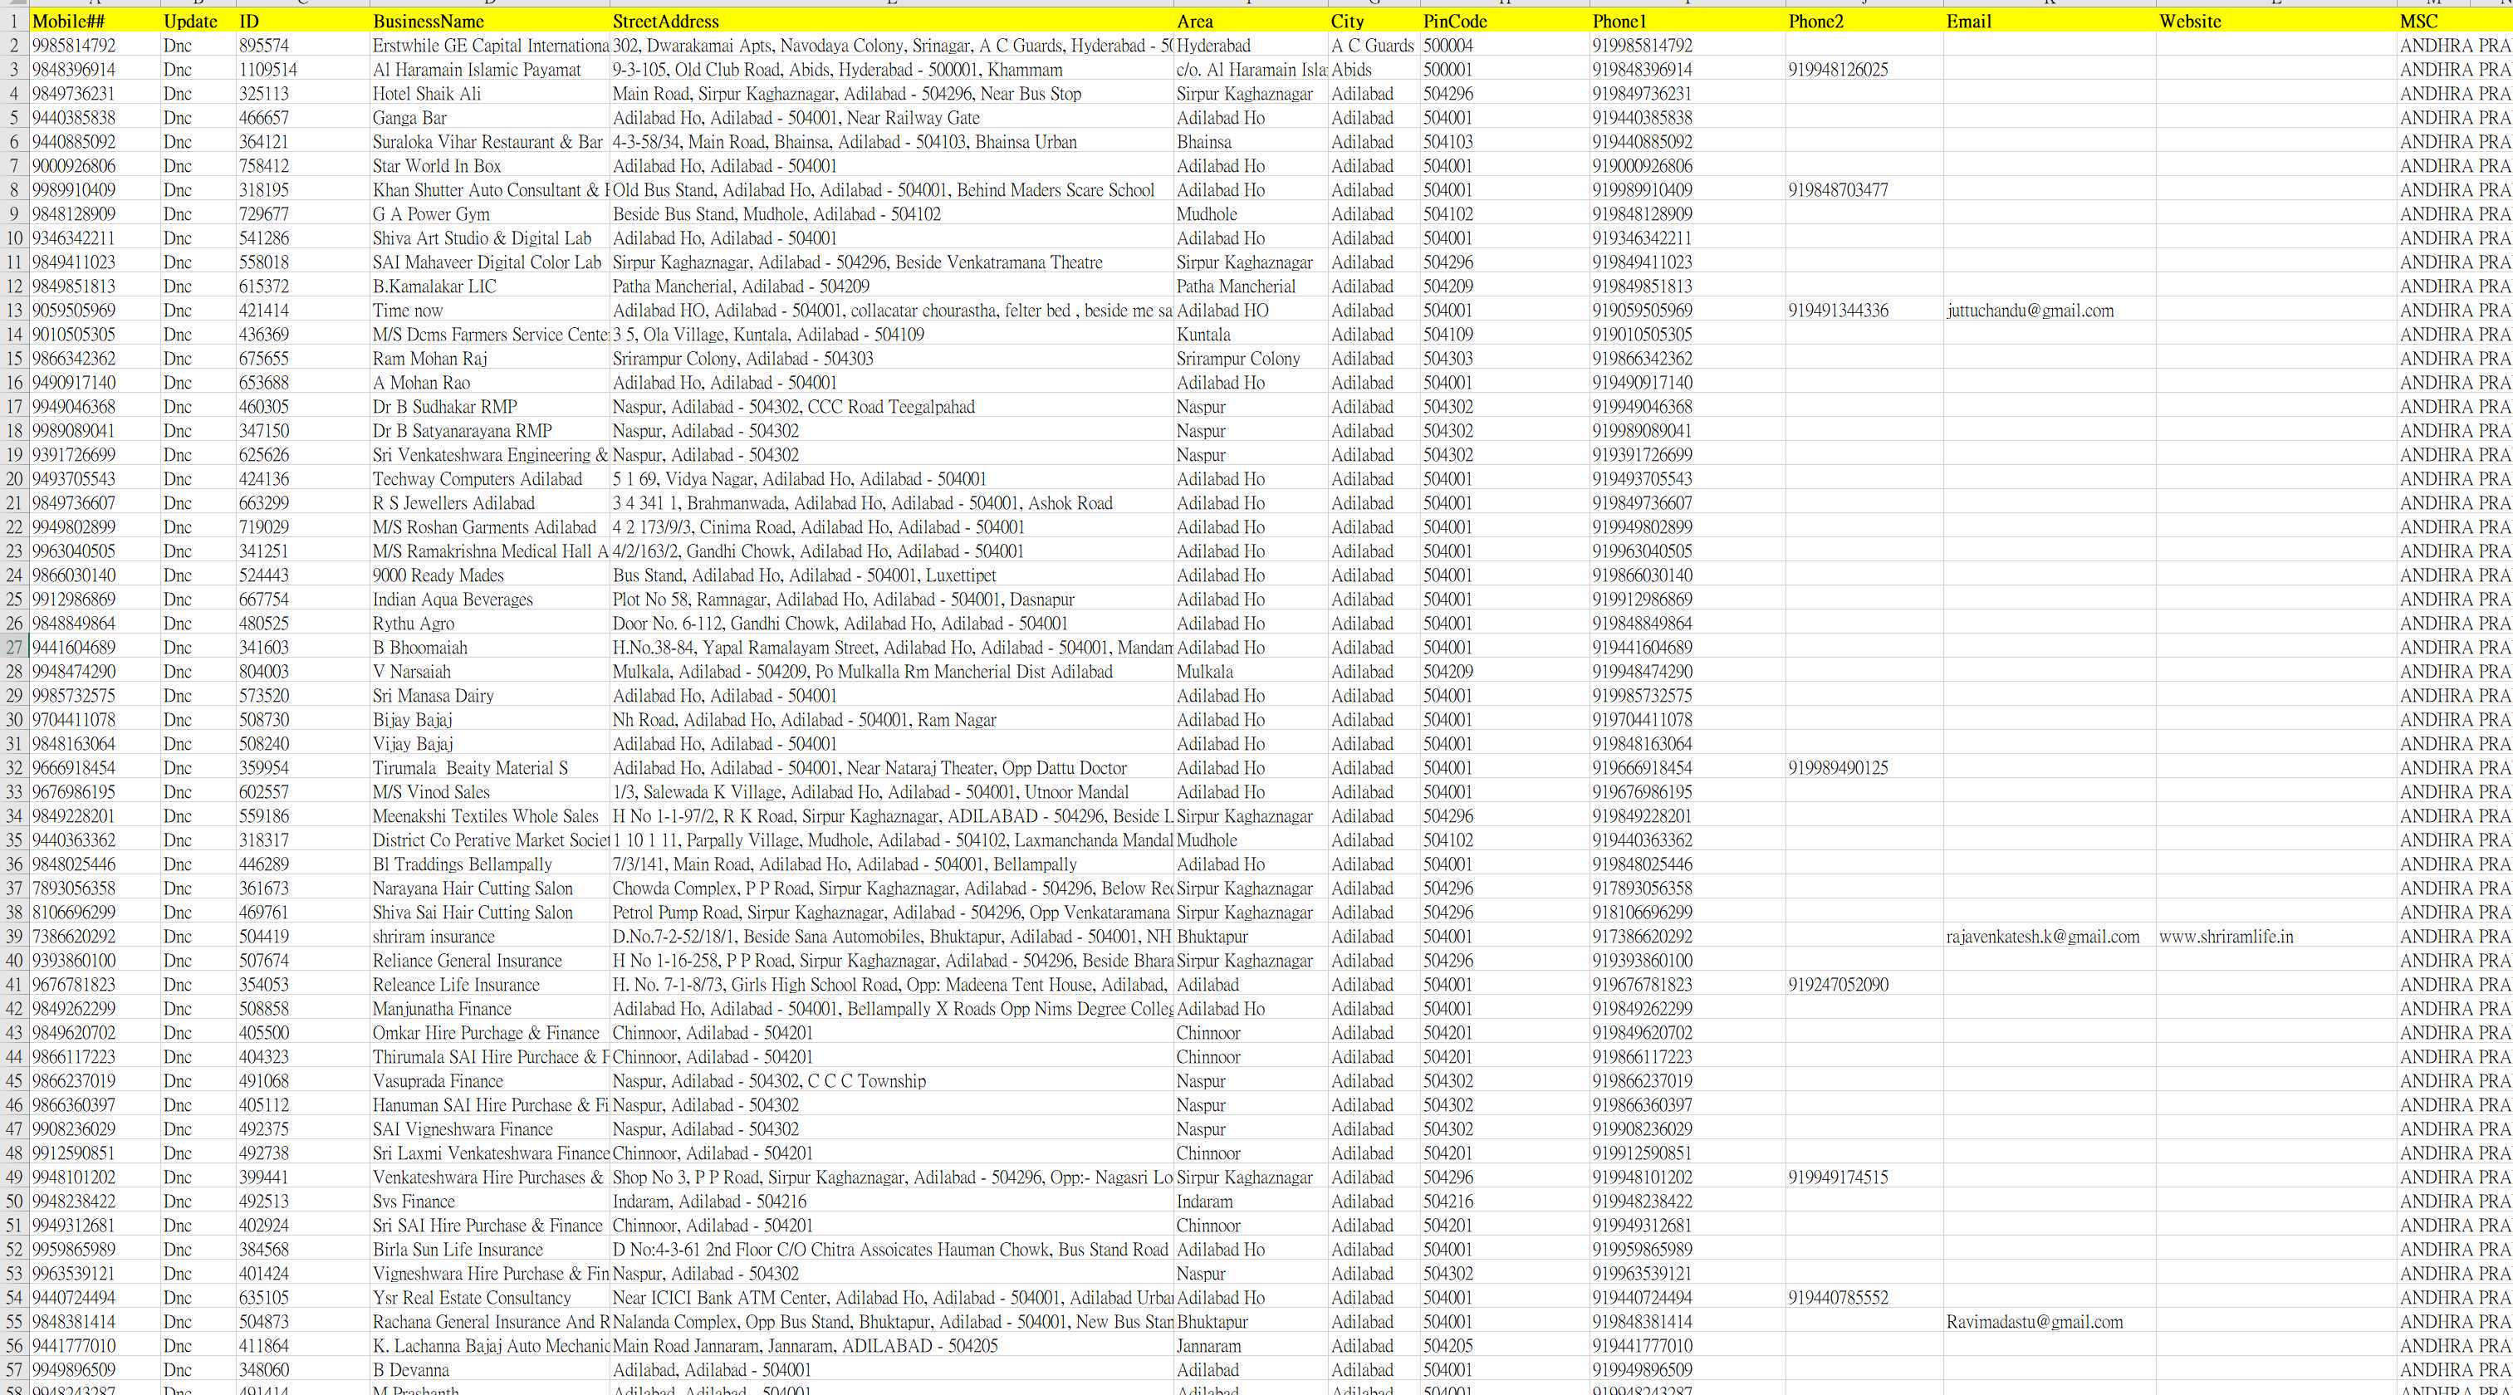Screen dimensions: 2513x1395
Task: Select the shriram insurance cell
Action: (490, 937)
